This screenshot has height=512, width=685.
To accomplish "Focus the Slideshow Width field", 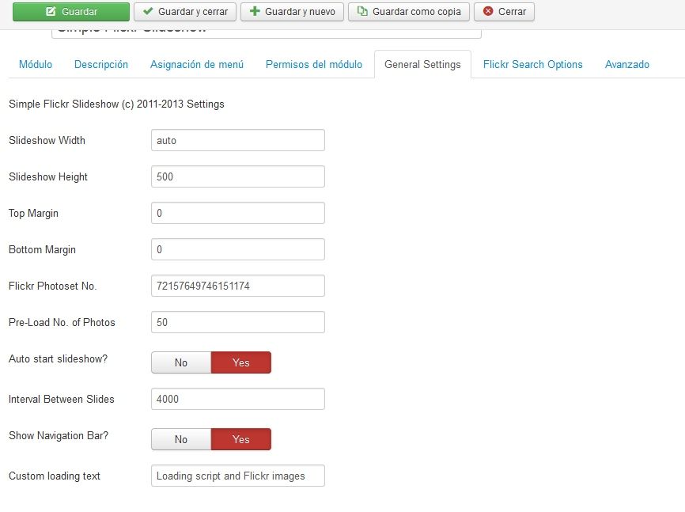I will [238, 140].
